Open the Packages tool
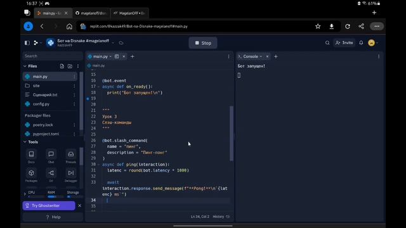Image resolution: width=406 pixels, height=228 pixels. (31, 175)
